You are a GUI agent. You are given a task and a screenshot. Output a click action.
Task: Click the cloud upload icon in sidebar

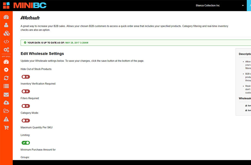tap(6, 103)
